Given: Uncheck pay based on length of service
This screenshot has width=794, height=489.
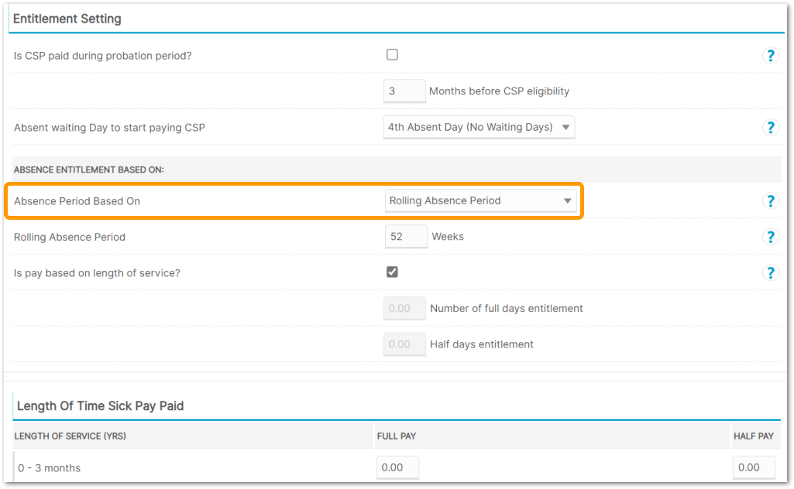Looking at the screenshot, I should [392, 272].
